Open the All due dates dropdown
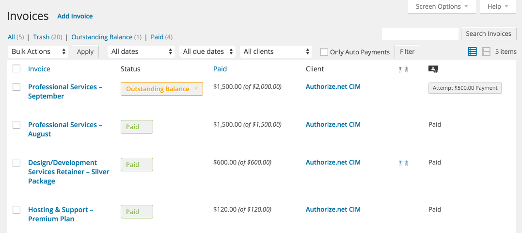Image resolution: width=522 pixels, height=233 pixels. coord(208,51)
